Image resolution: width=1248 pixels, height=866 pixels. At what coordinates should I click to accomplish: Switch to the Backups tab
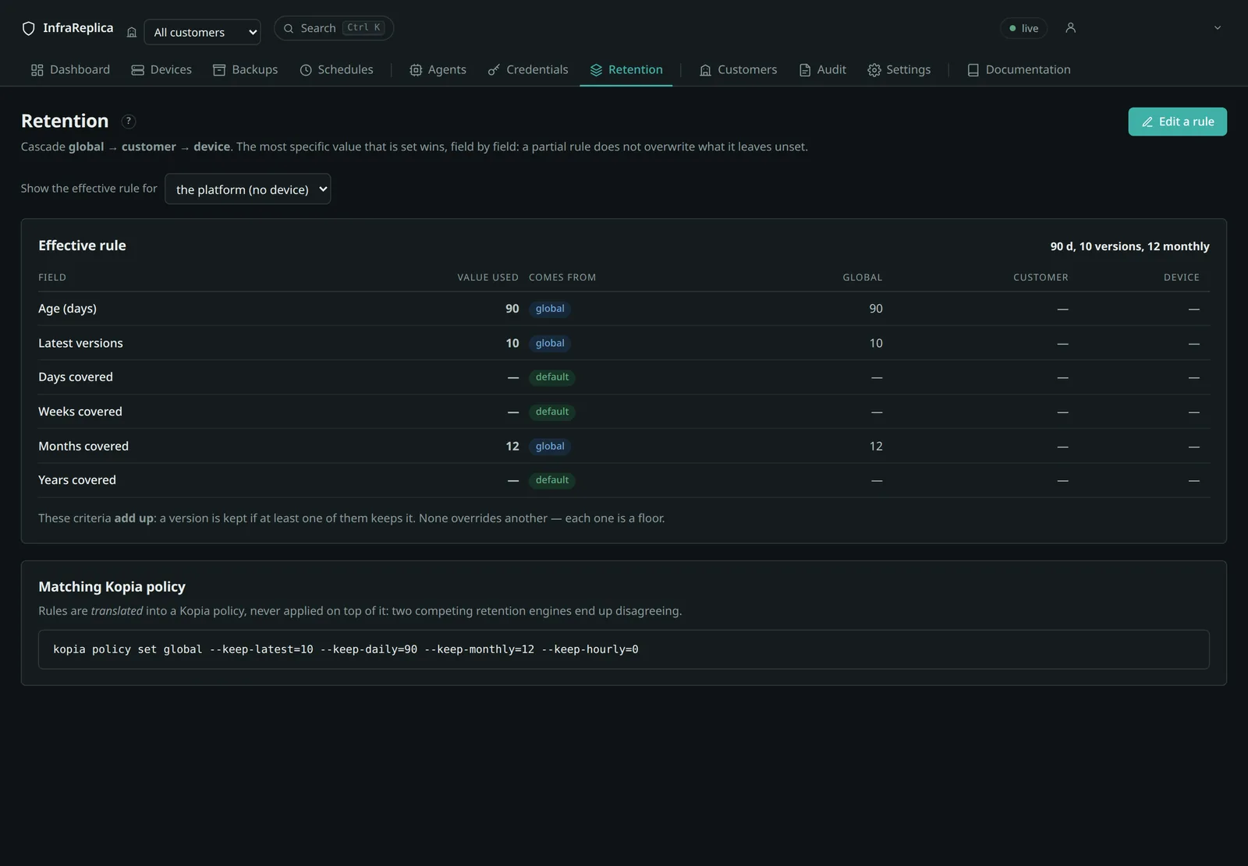pos(246,69)
